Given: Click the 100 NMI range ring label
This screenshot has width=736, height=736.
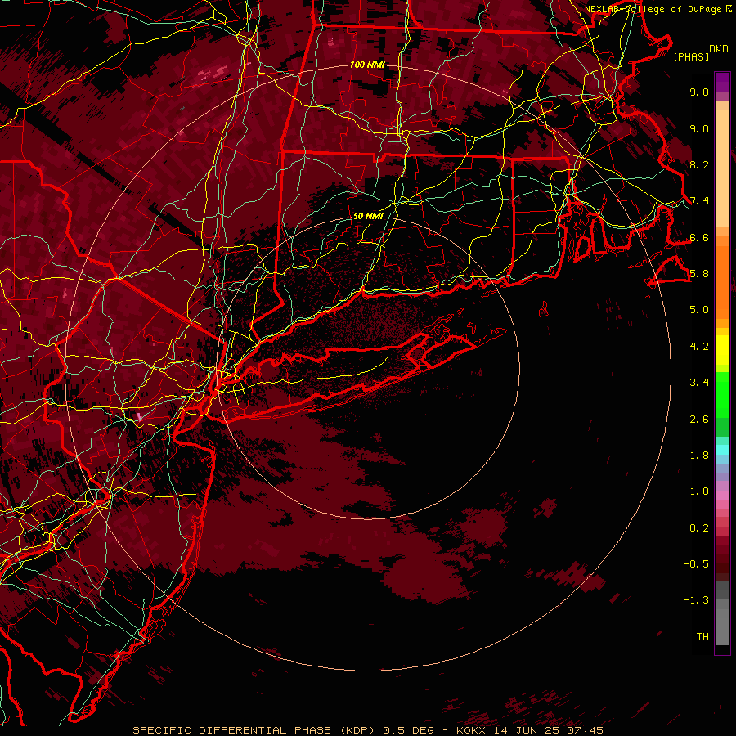Looking at the screenshot, I should [x=367, y=65].
